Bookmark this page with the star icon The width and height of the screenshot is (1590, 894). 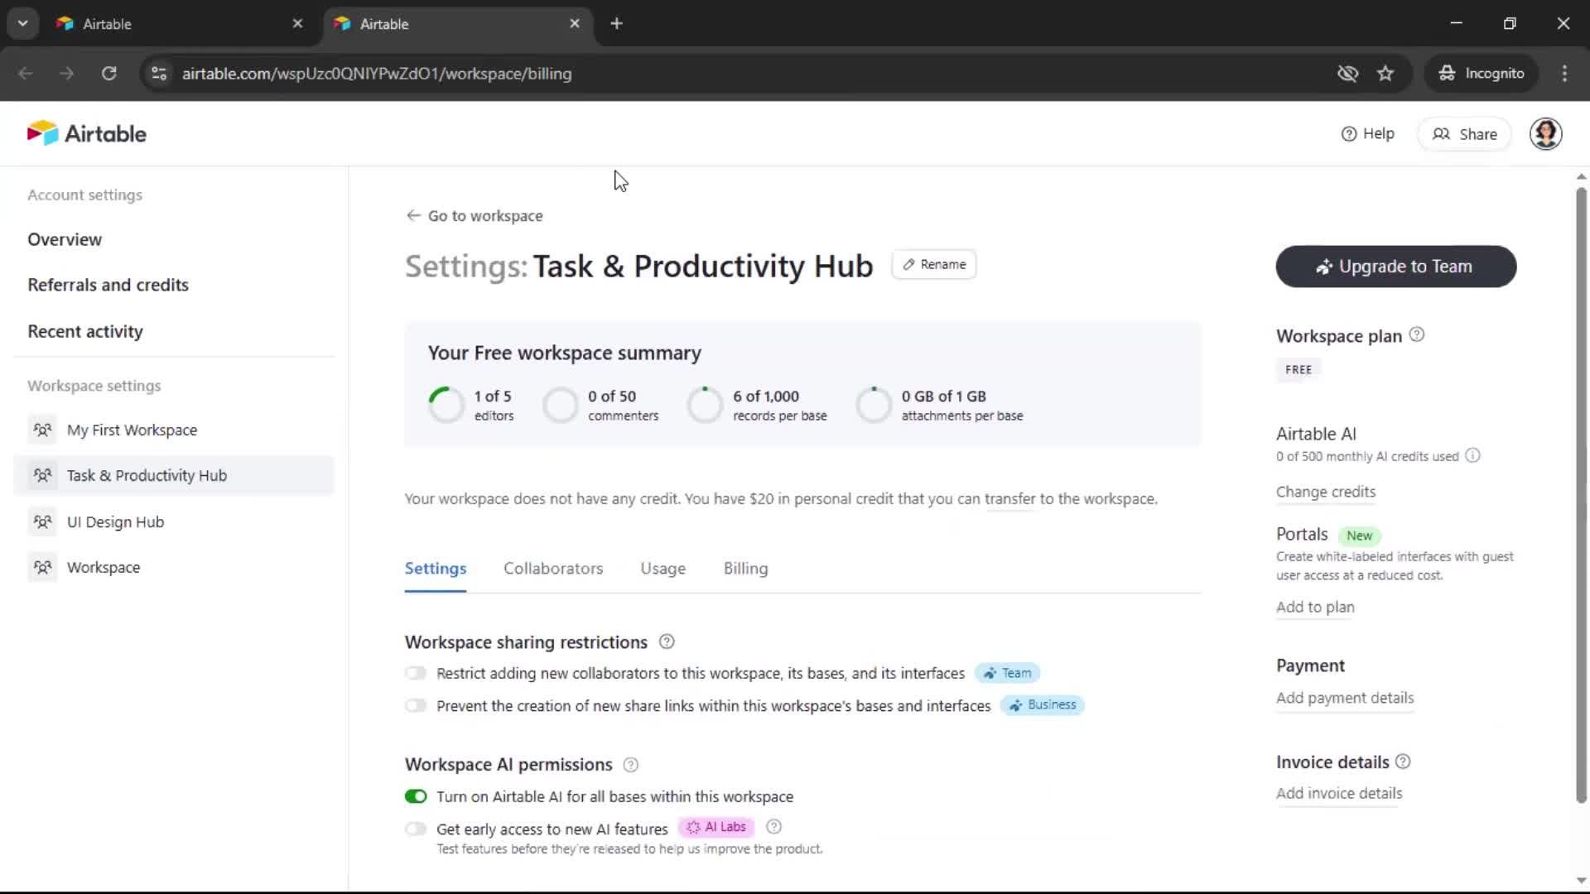click(x=1385, y=74)
